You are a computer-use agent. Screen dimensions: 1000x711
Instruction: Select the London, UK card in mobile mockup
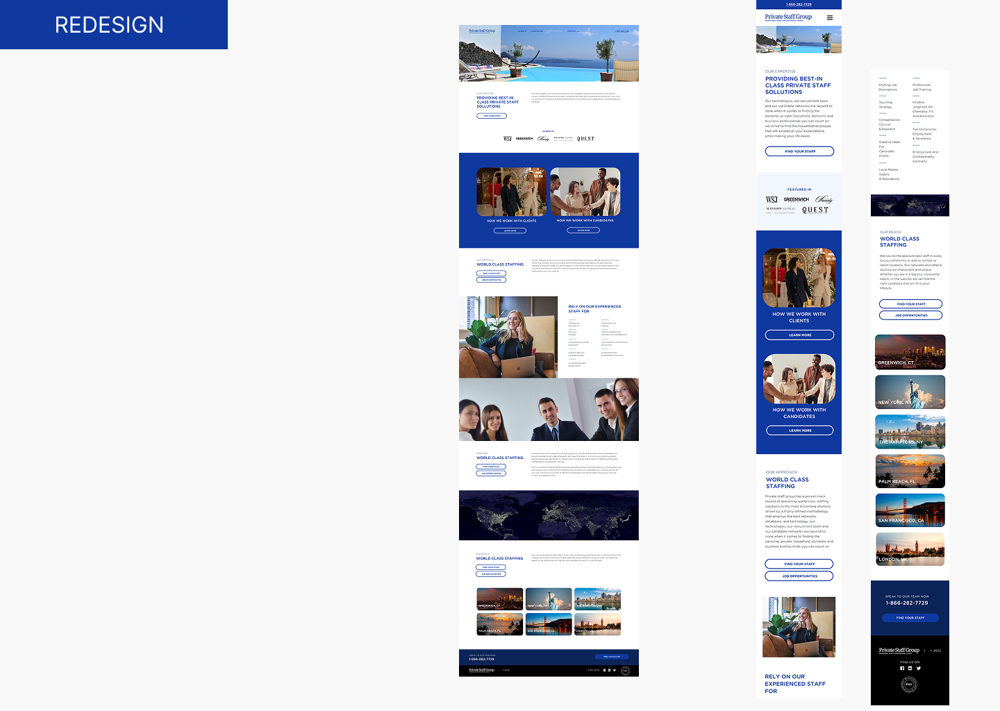pyautogui.click(x=910, y=550)
